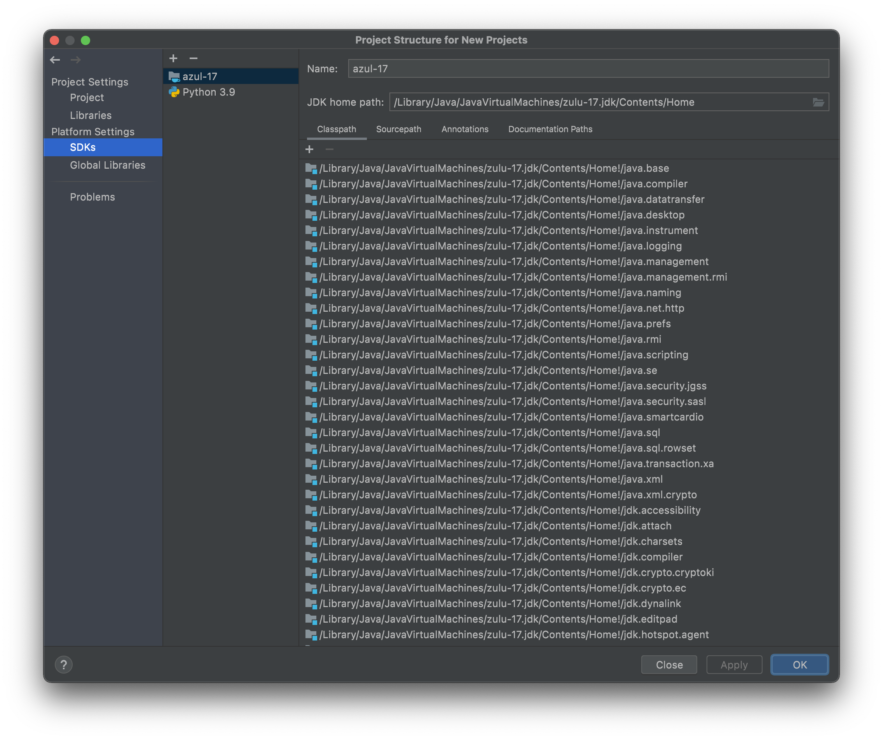Select the jdk.compiler classpath entry

coord(569,557)
